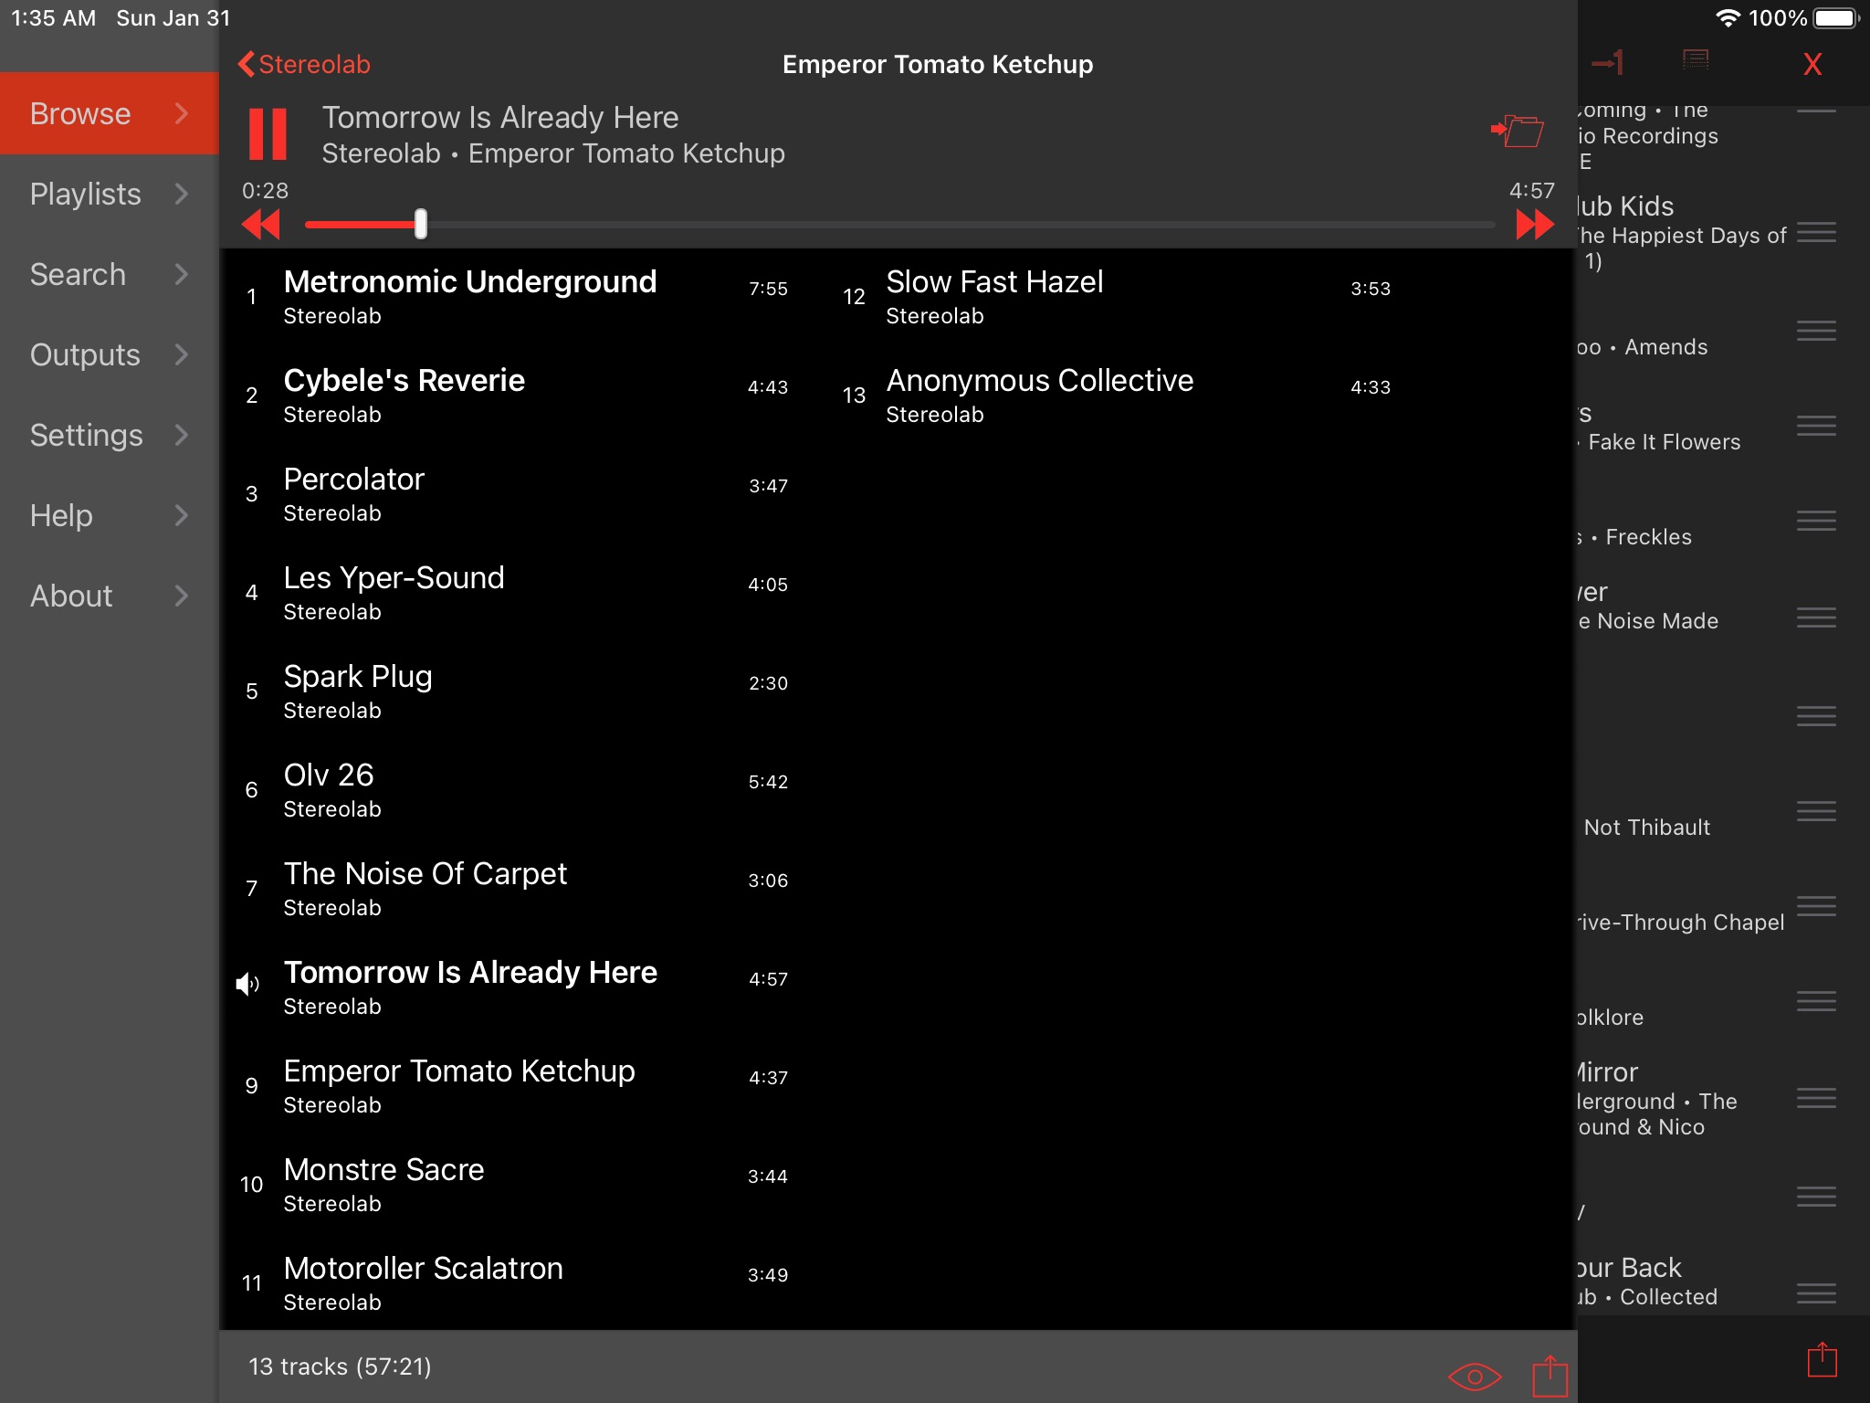Open the Settings sidebar section
Image resolution: width=1870 pixels, height=1403 pixels.
click(x=110, y=435)
